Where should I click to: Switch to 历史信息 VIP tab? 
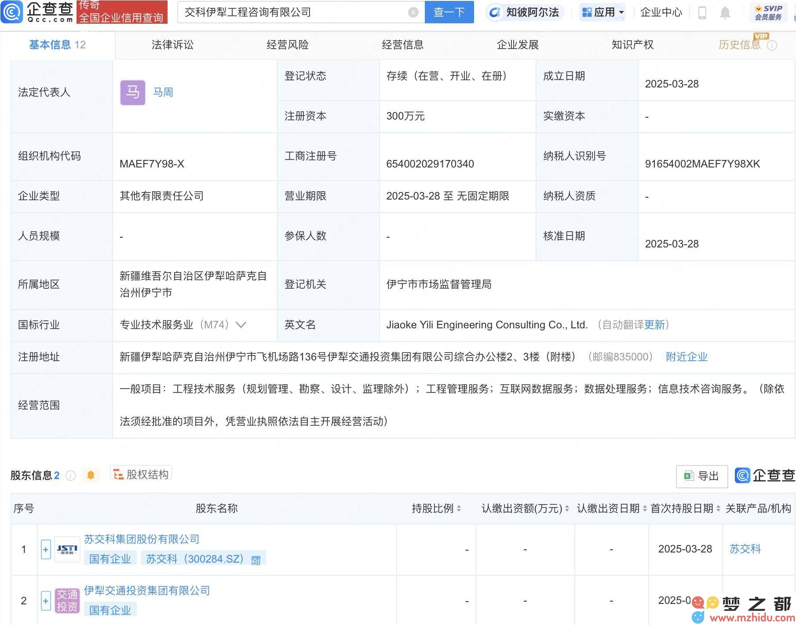tap(740, 45)
